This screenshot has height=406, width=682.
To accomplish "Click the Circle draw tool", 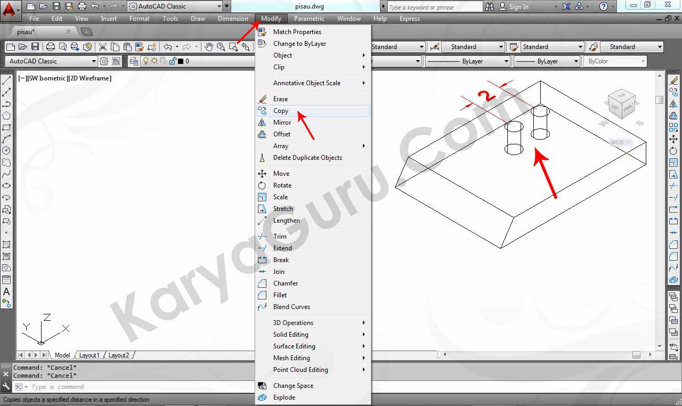I will [x=6, y=151].
